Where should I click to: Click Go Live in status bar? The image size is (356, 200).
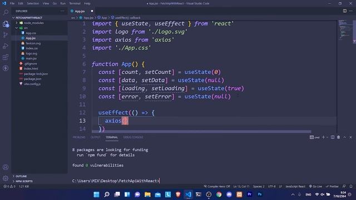315,187
